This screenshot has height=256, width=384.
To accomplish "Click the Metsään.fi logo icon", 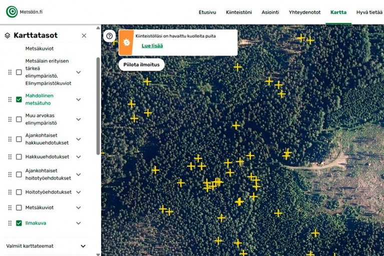I will pos(12,12).
